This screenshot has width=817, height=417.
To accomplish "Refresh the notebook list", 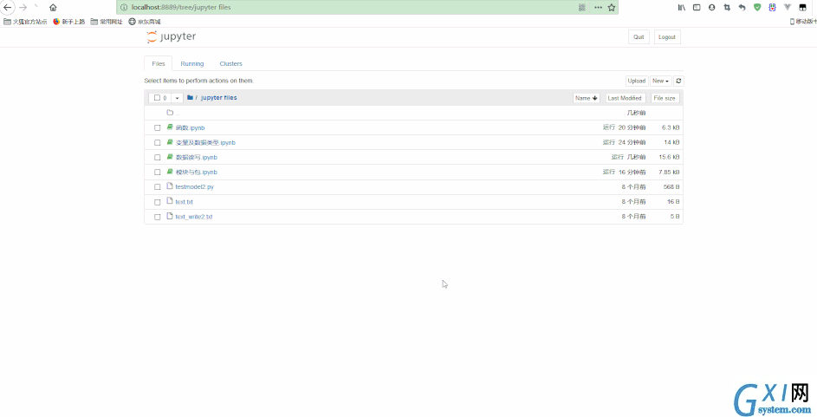I will coord(678,81).
